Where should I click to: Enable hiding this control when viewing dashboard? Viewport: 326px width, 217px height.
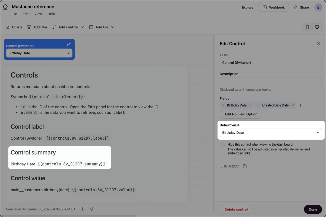tap(222, 144)
